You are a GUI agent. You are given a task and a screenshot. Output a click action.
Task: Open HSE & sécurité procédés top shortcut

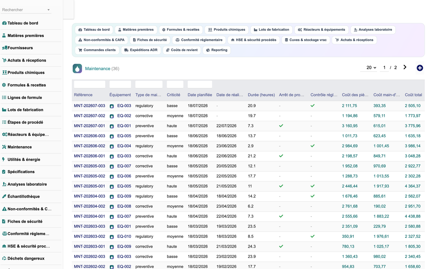(x=254, y=40)
